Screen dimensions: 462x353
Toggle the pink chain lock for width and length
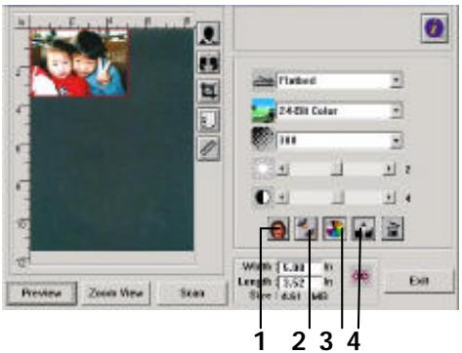point(360,277)
